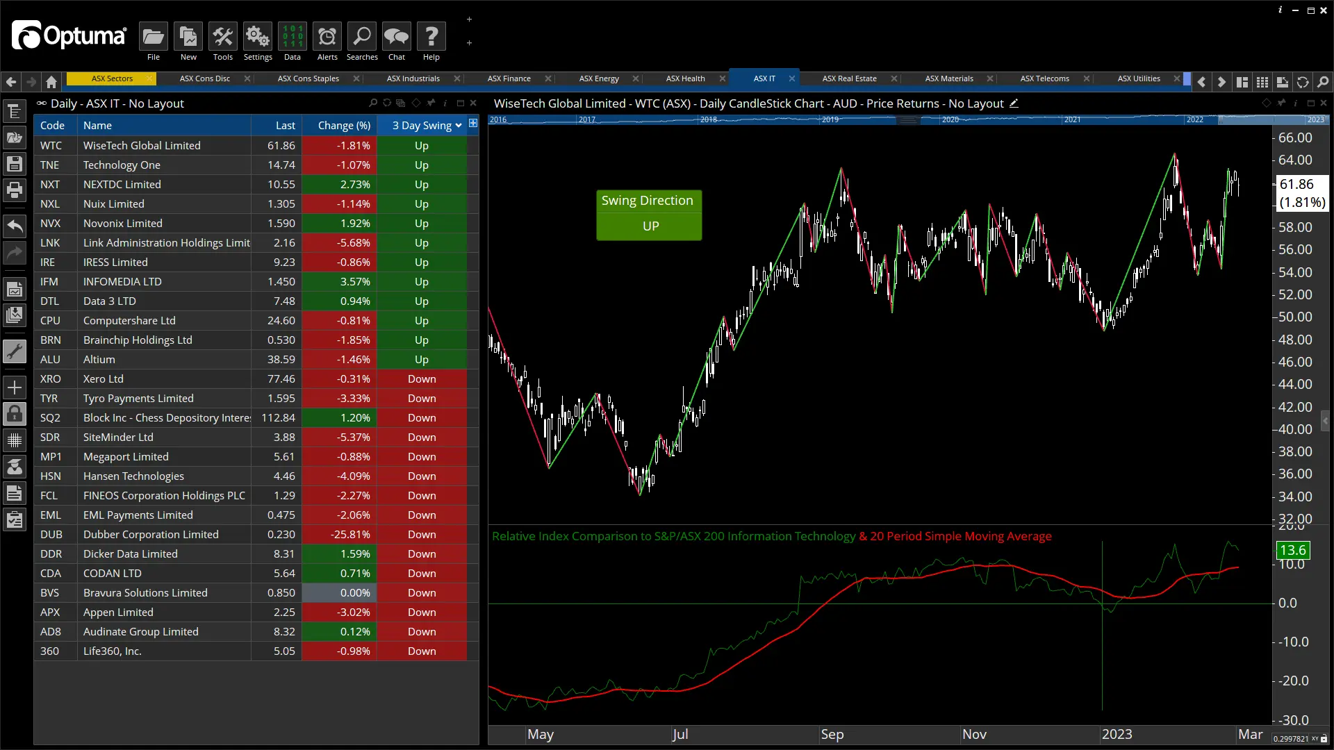Image resolution: width=1334 pixels, height=750 pixels.
Task: Select the WiseTech Global Limited row
Action: (x=256, y=145)
